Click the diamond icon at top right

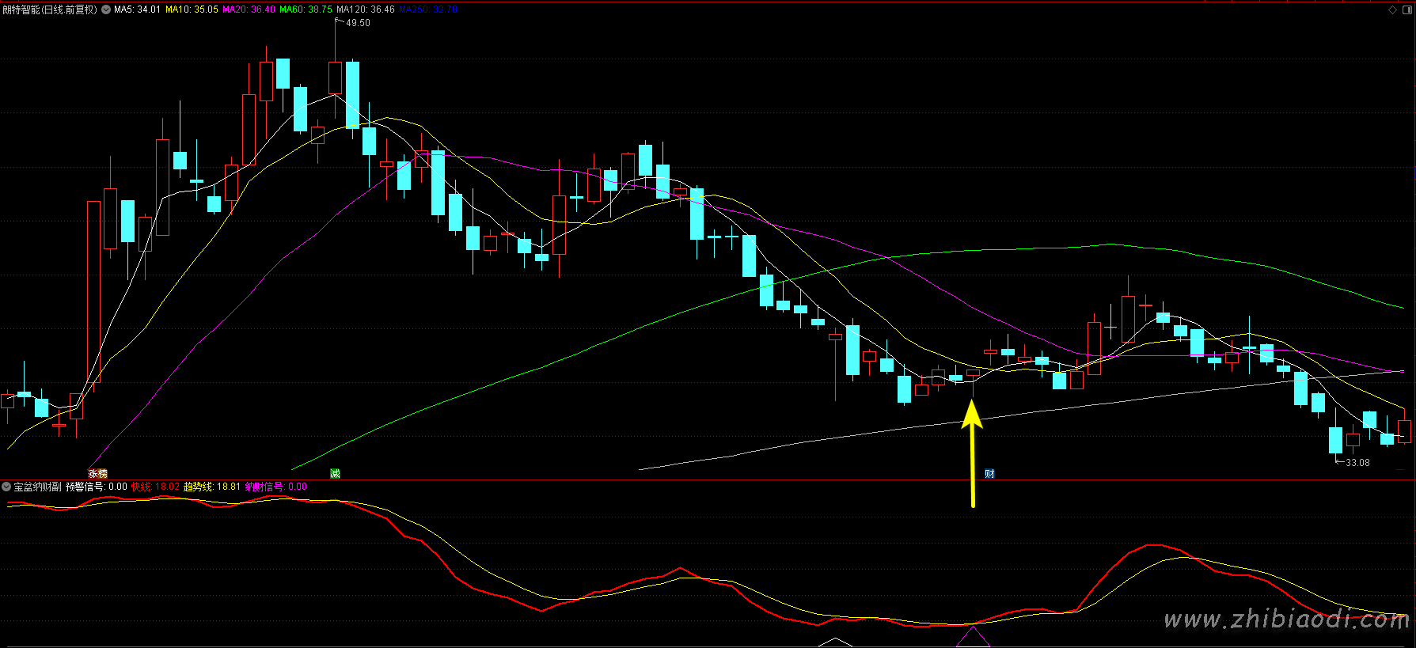[x=1393, y=9]
